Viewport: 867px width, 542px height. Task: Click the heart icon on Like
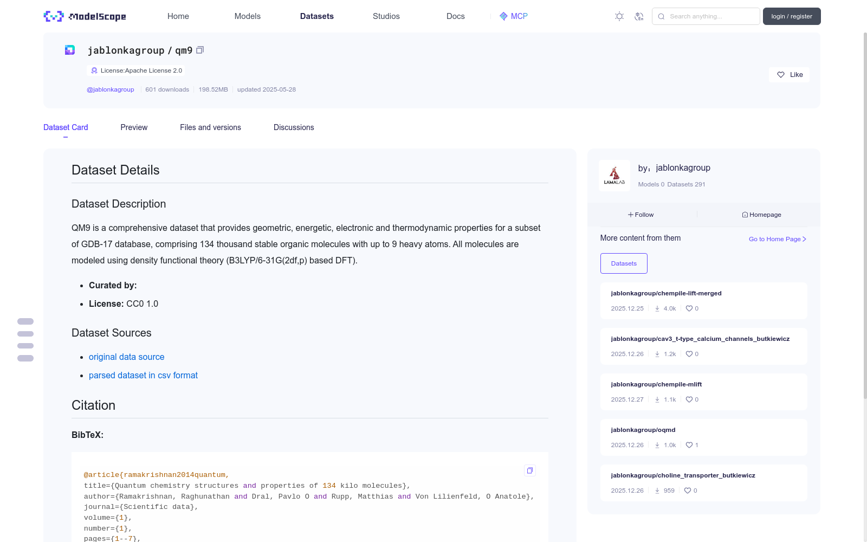(x=781, y=75)
